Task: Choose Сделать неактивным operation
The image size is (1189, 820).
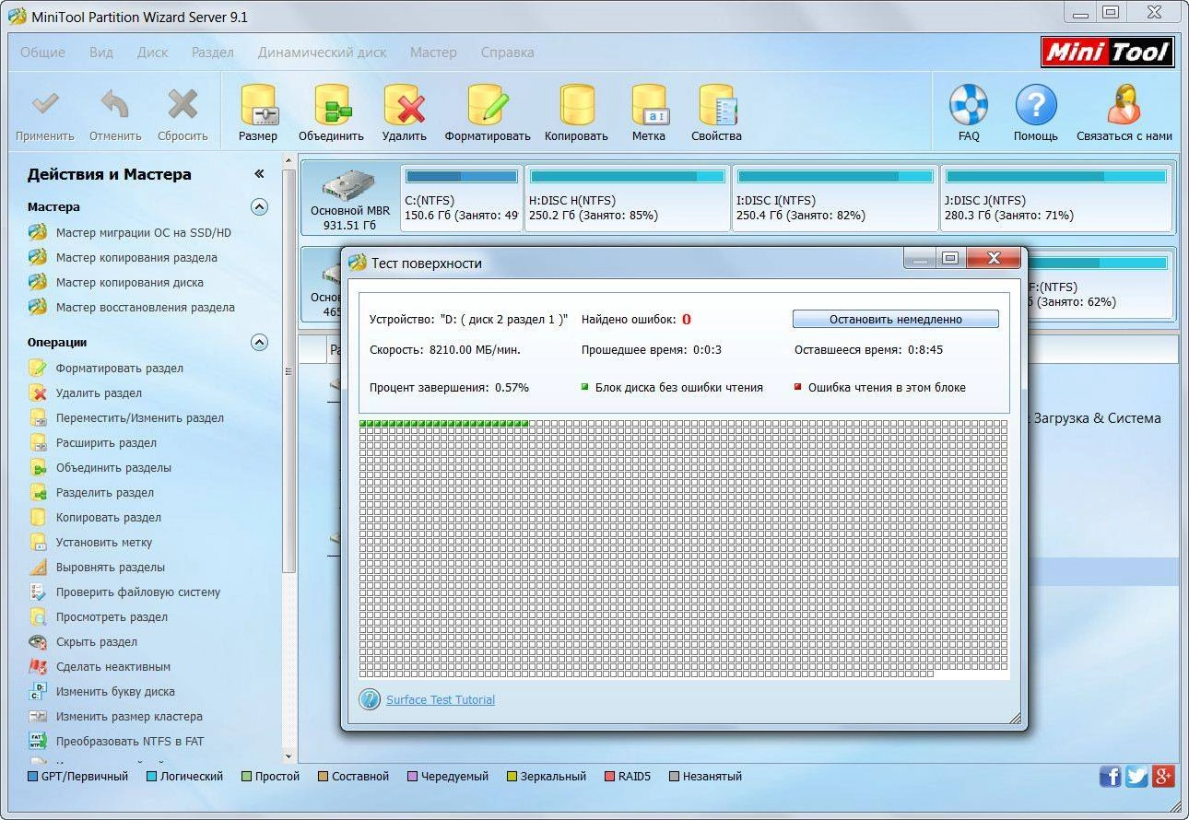Action: (x=112, y=666)
